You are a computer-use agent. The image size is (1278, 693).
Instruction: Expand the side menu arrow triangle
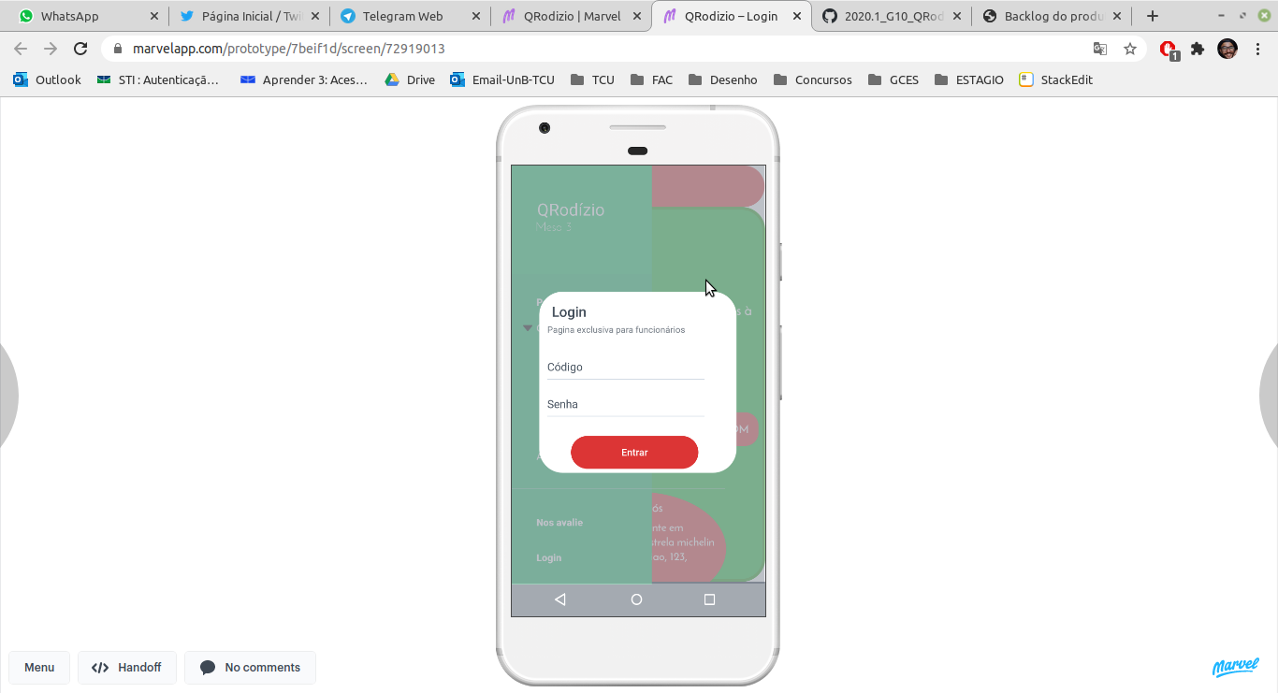coord(528,328)
